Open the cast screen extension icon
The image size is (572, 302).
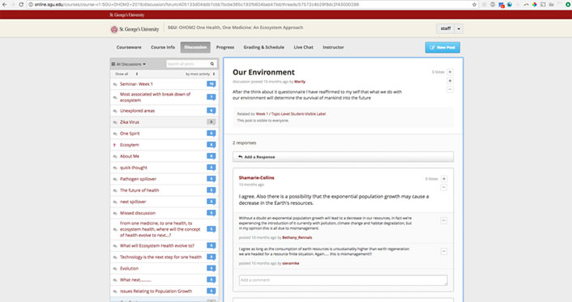[x=543, y=4]
